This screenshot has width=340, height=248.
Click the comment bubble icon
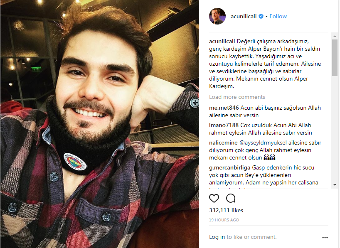click(x=231, y=198)
